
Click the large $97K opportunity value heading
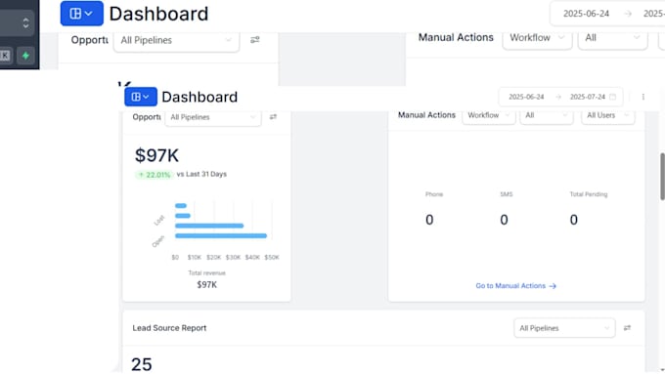pyautogui.click(x=156, y=155)
